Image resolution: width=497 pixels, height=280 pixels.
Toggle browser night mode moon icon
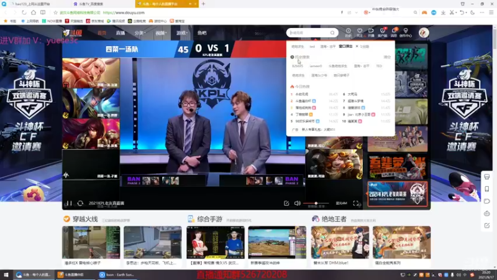pyautogui.click(x=473, y=12)
